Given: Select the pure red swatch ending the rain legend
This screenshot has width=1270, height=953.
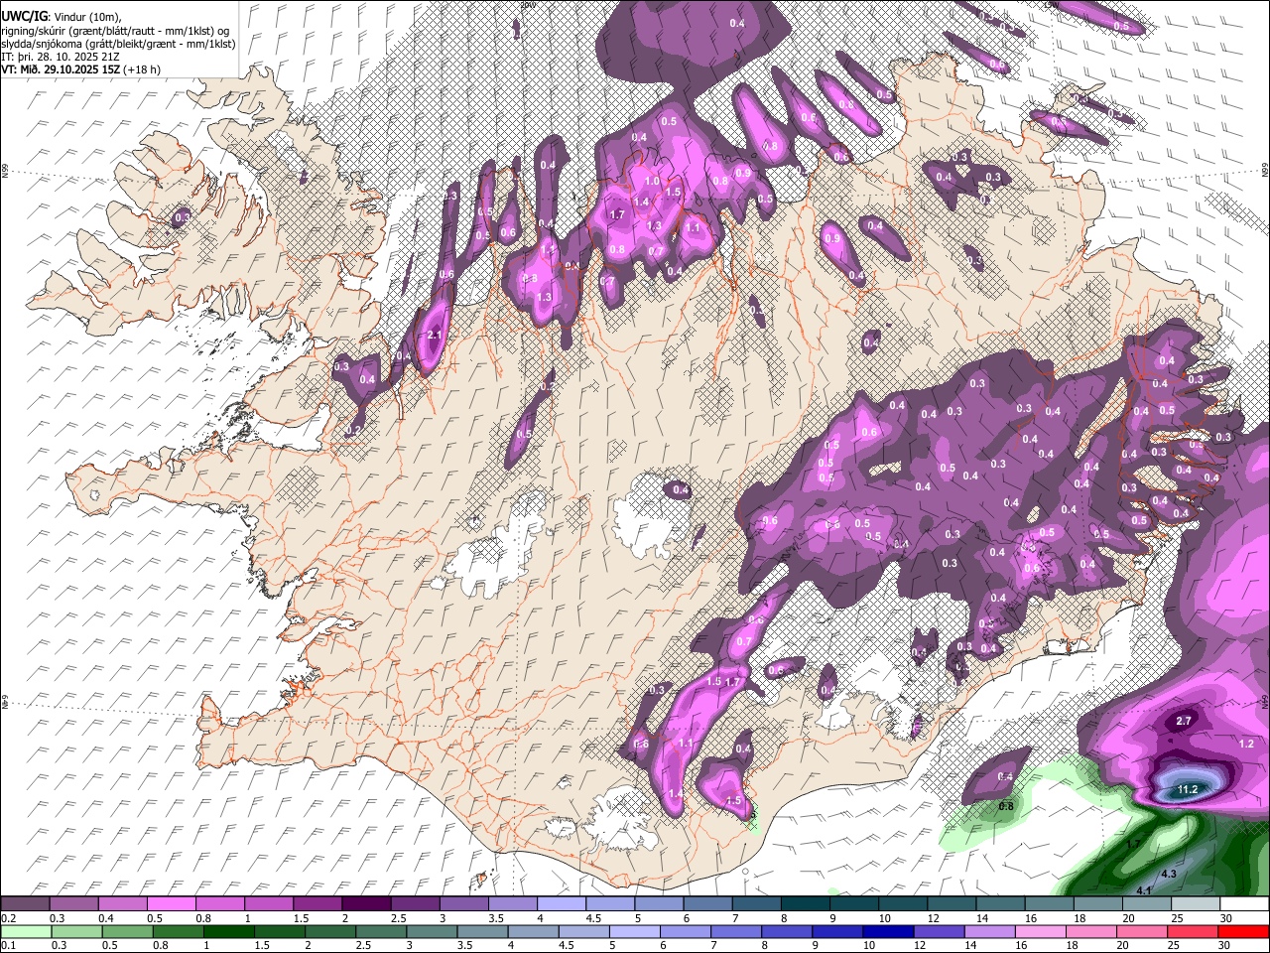Looking at the screenshot, I should click(1241, 931).
